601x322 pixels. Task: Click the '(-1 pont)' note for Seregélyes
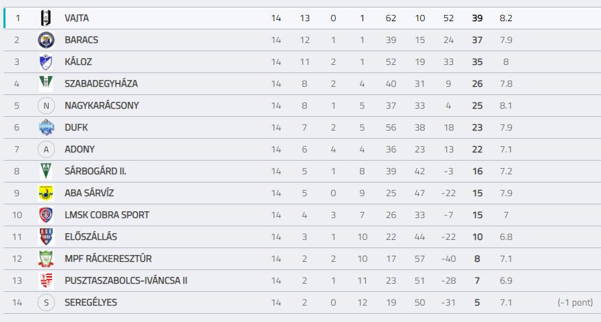pyautogui.click(x=575, y=302)
